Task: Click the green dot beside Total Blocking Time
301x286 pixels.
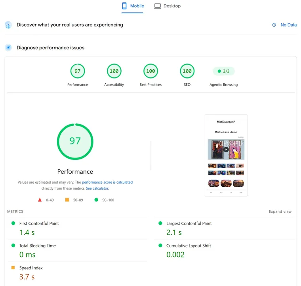Action: point(13,245)
